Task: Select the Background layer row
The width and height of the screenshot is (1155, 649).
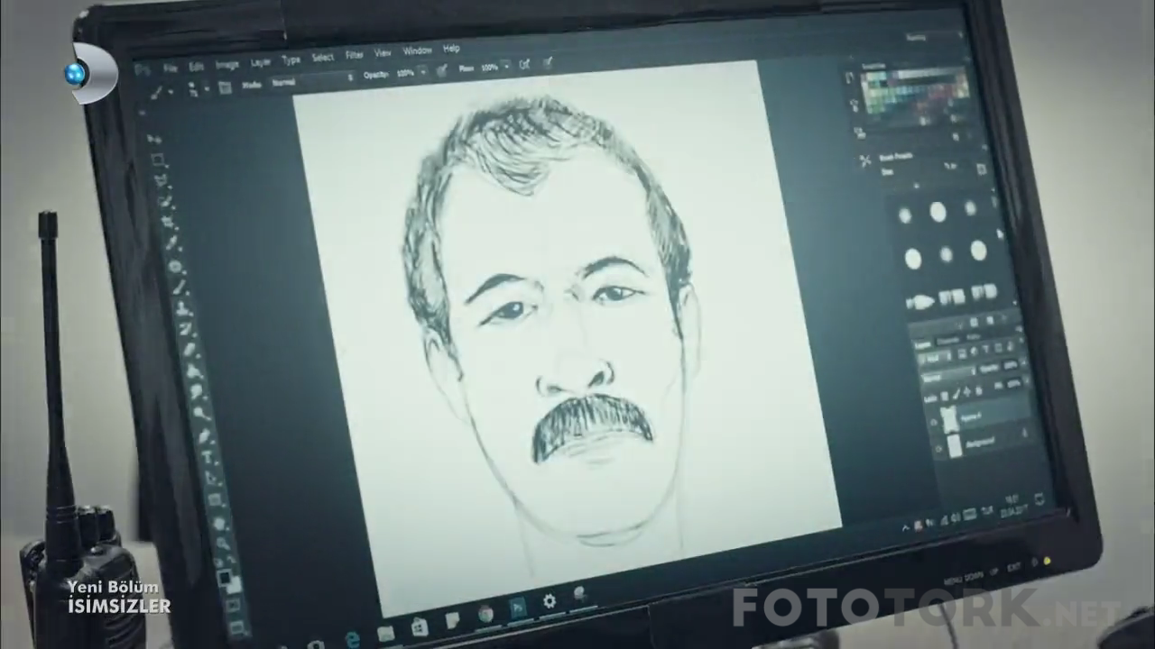Action: 985,443
